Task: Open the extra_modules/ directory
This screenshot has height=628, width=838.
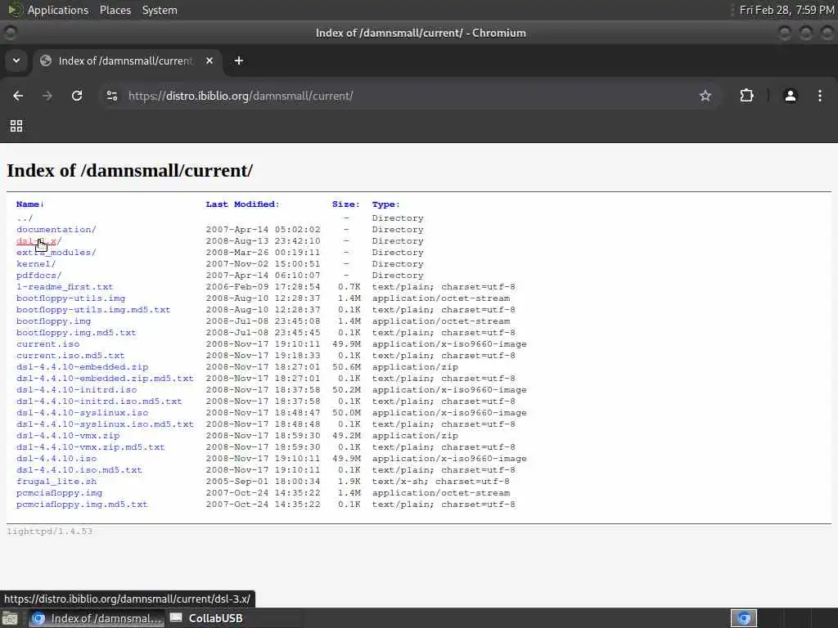Action: tap(56, 253)
